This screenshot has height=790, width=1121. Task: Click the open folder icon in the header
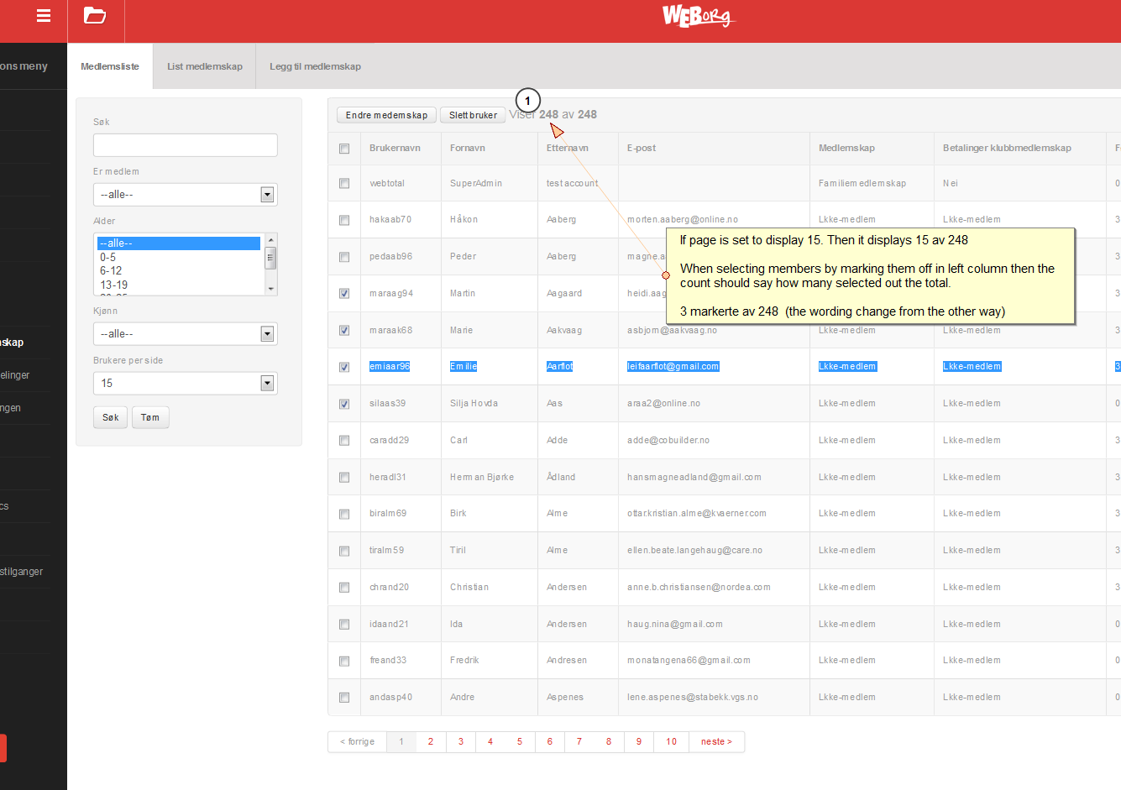coord(95,15)
